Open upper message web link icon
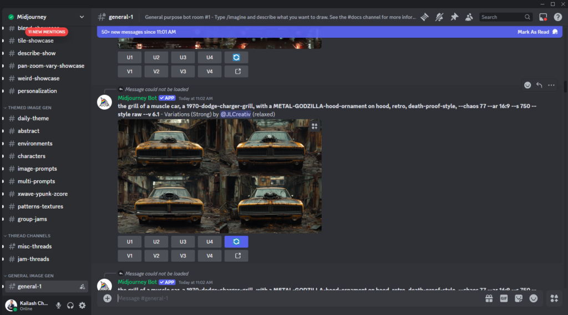Viewport: 568px width, 315px height. coord(236,72)
